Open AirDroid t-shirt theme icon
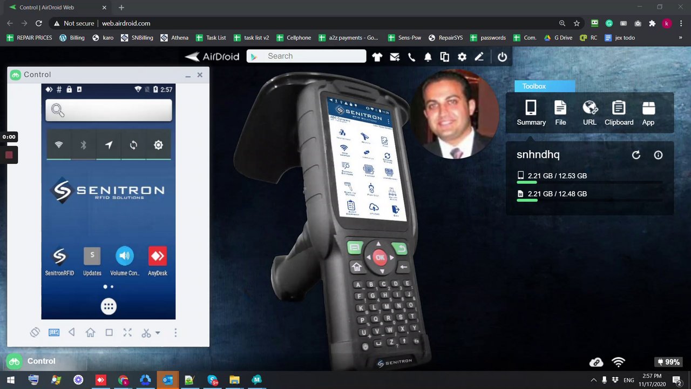The image size is (691, 389). pyautogui.click(x=377, y=57)
